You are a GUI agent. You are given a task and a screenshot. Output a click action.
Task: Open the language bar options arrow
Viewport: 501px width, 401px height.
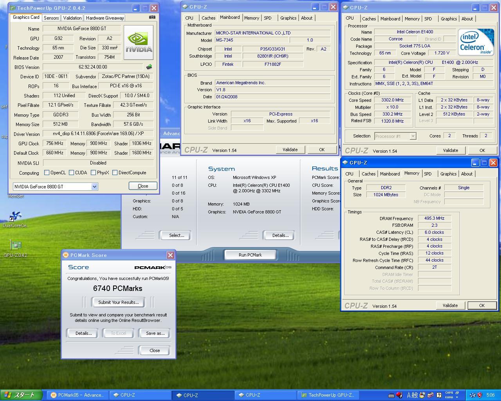457,397
